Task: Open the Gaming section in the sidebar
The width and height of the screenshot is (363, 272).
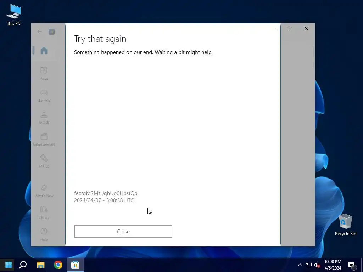Action: coord(44,95)
